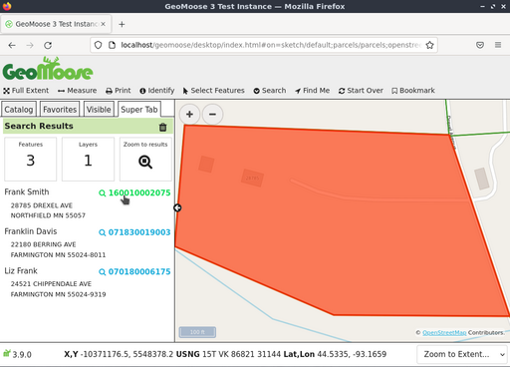Follow the OpenStreetMap attribution link
This screenshot has width=510, height=367.
click(x=444, y=332)
